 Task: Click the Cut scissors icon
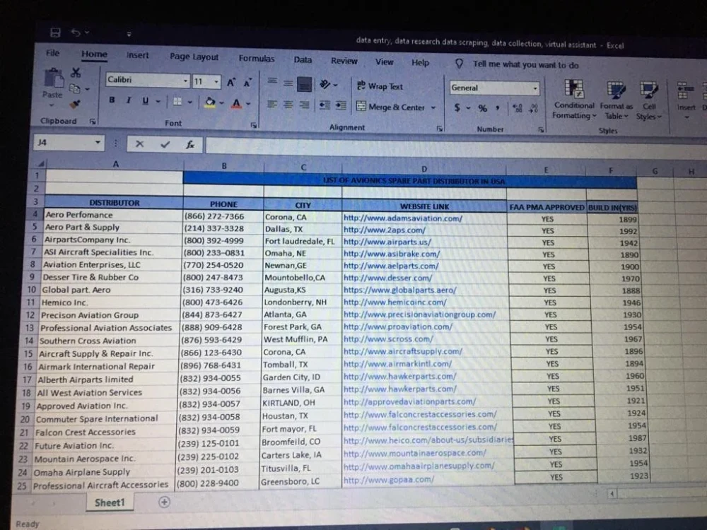point(76,73)
